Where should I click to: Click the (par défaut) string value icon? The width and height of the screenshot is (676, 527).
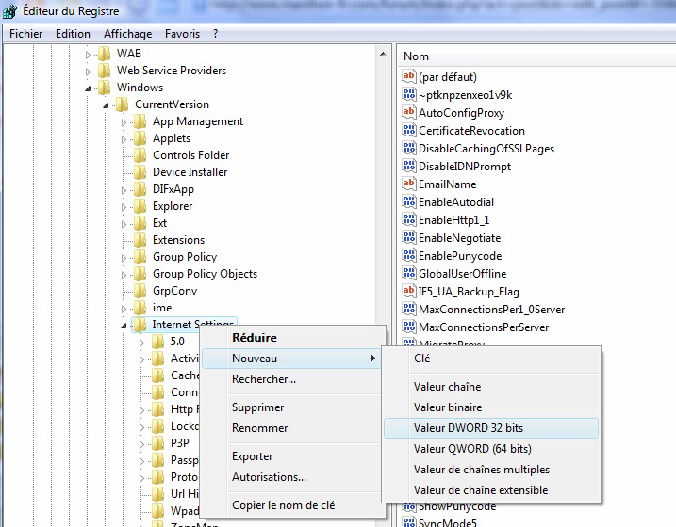(x=408, y=76)
